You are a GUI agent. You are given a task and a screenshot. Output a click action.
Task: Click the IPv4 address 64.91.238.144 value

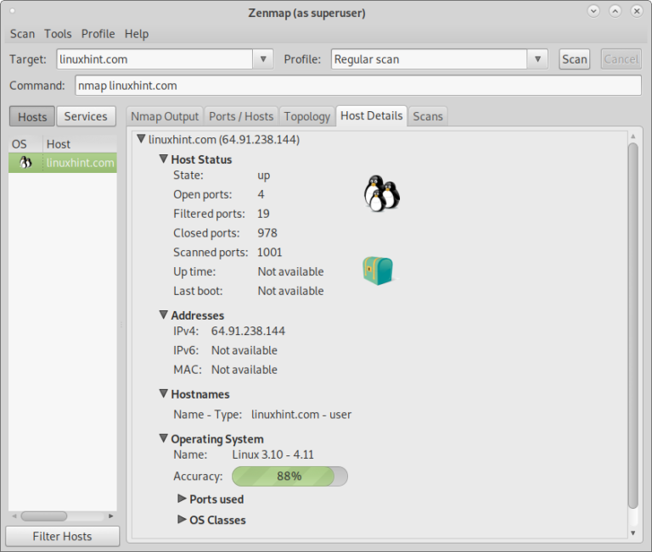(x=248, y=331)
